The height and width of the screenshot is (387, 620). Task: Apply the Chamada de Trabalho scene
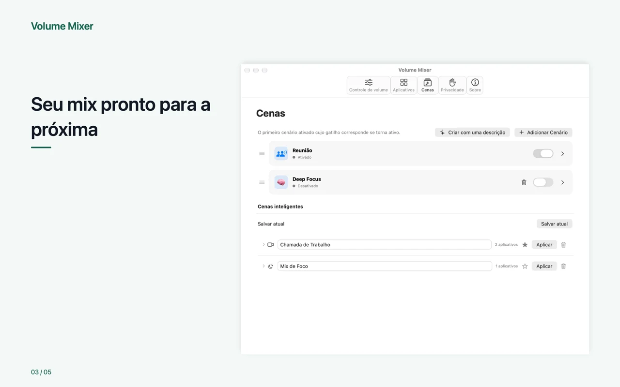pos(544,245)
